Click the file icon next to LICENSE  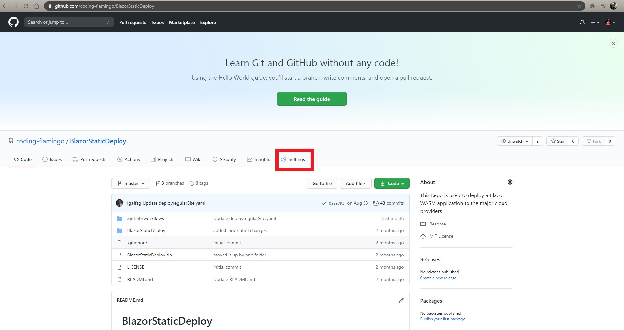(120, 267)
